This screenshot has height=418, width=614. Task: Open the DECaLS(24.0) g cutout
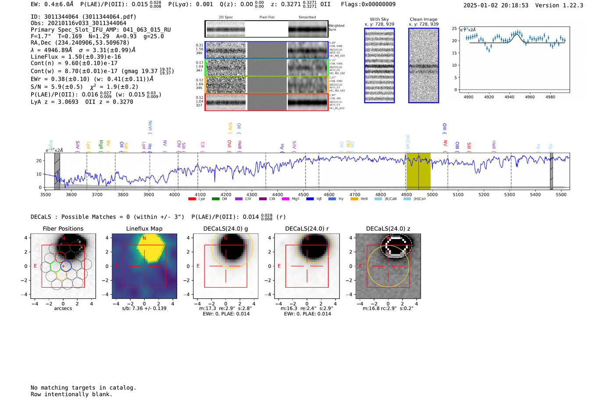[226, 266]
